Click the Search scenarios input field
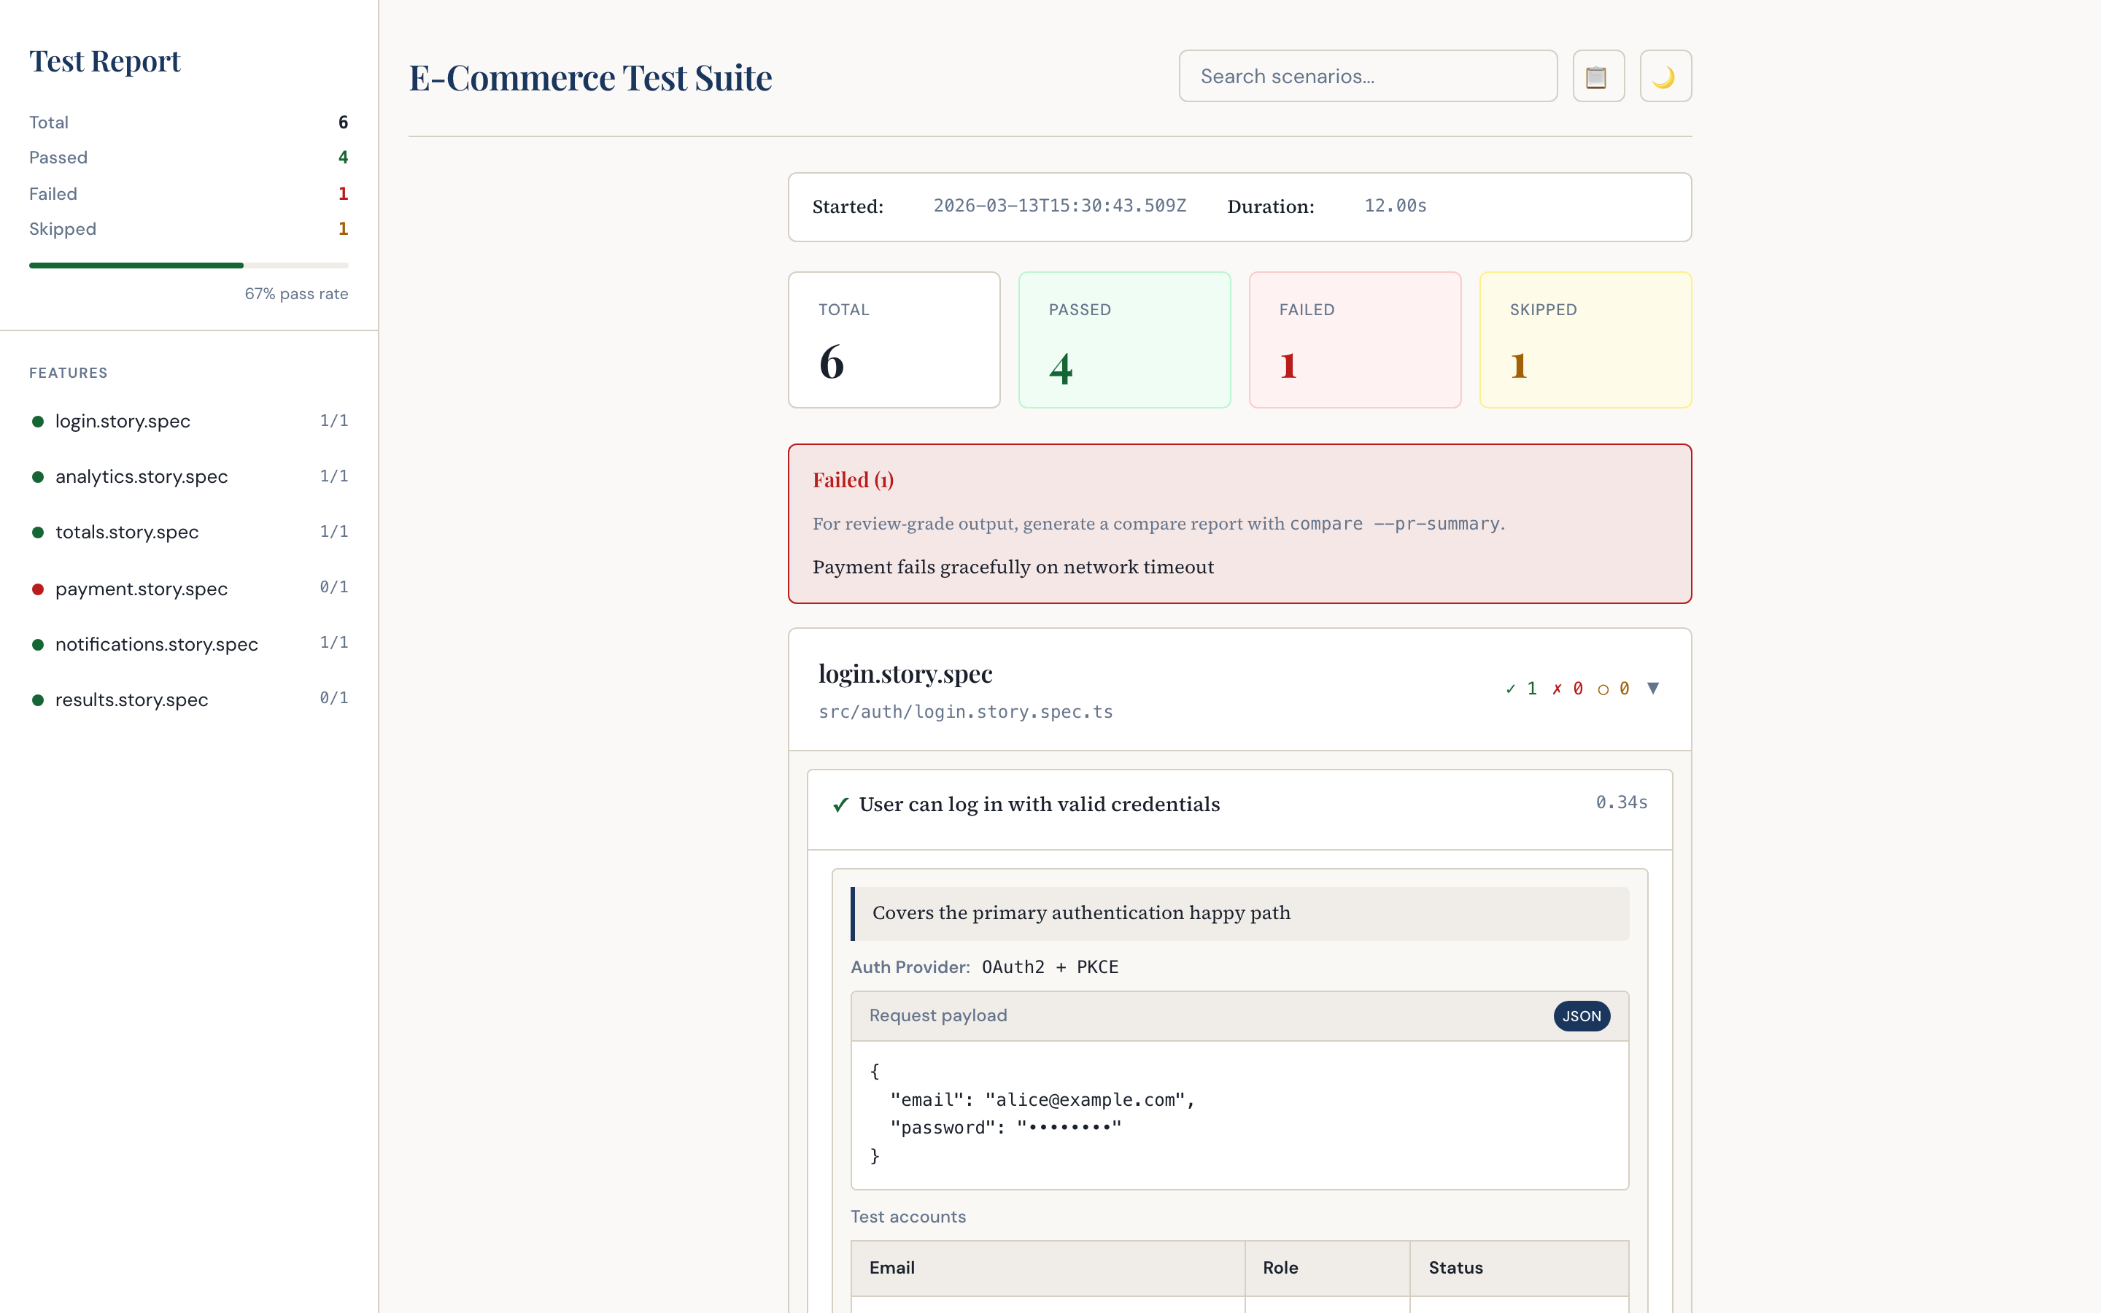2101x1313 pixels. [1369, 76]
